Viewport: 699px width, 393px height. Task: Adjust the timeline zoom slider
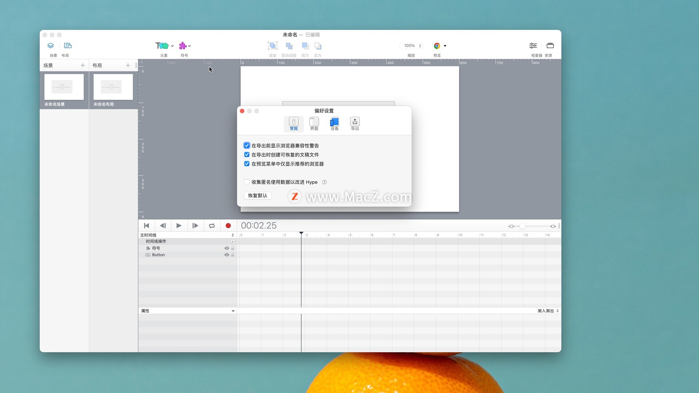[522, 226]
